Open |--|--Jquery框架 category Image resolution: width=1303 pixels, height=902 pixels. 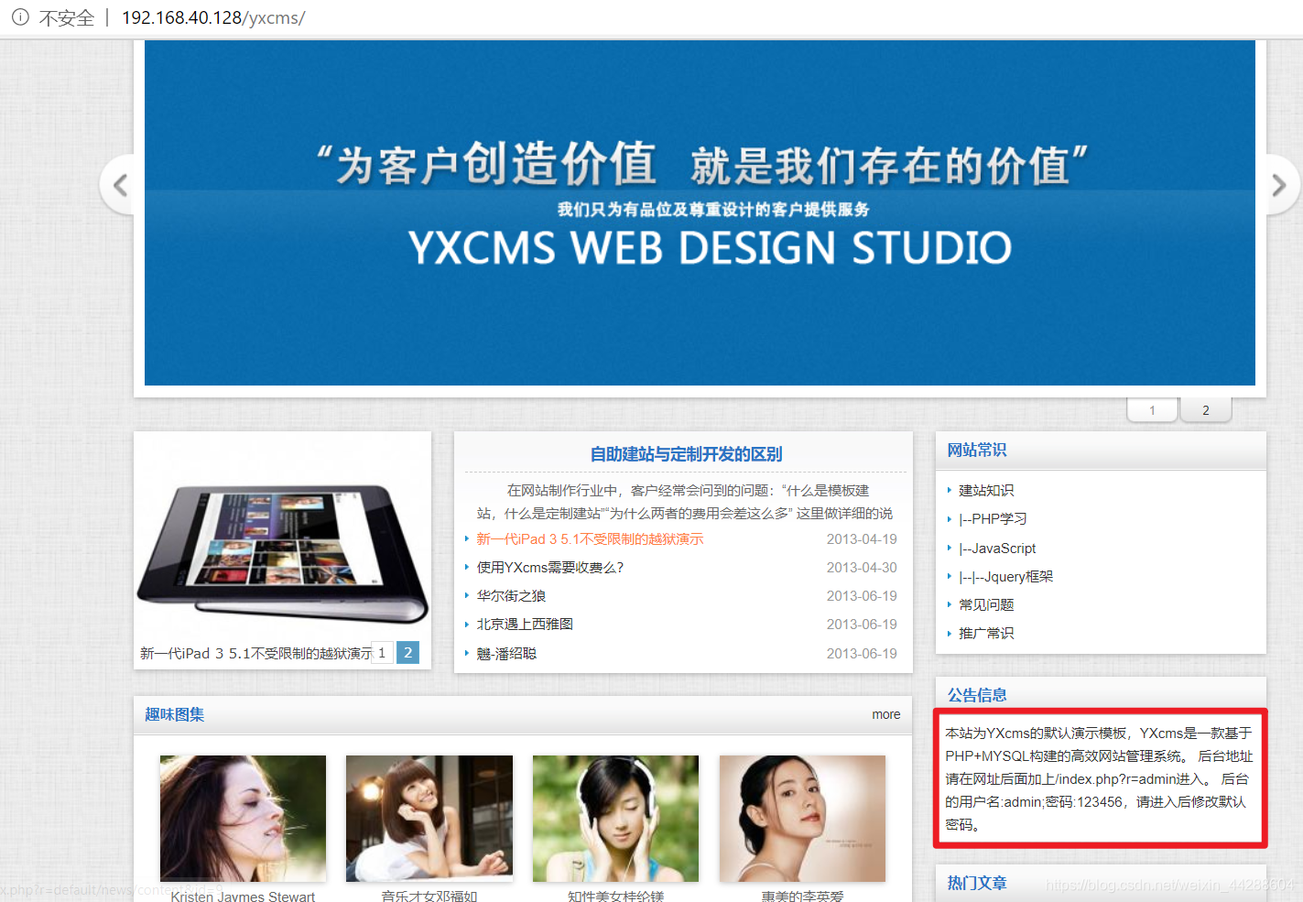pos(1005,577)
